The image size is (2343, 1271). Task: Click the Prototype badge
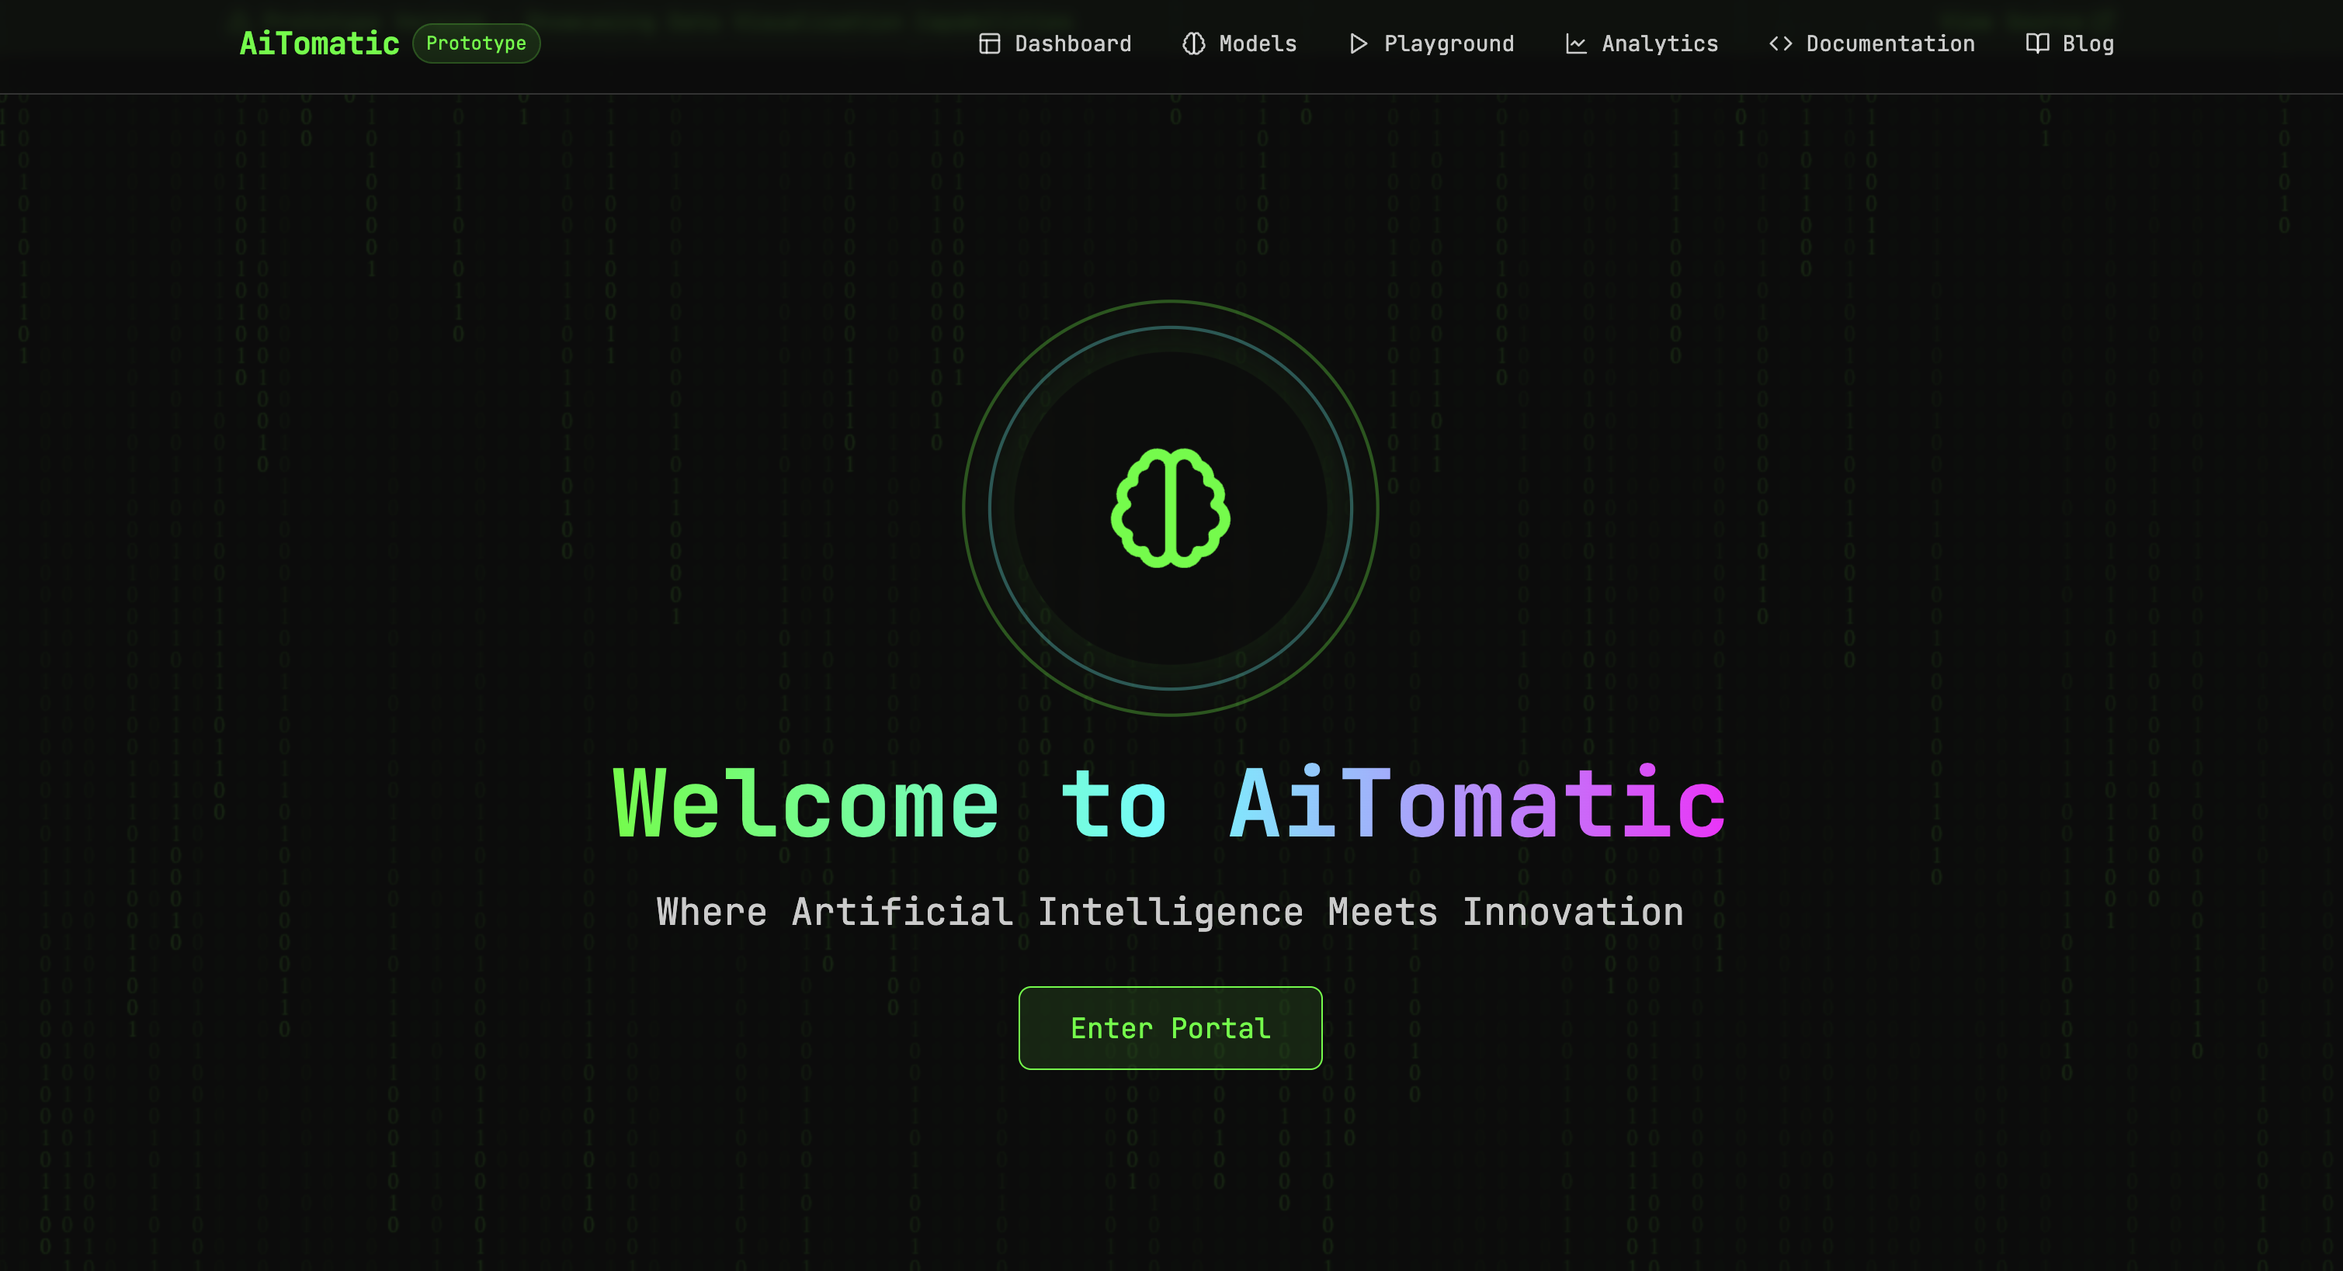click(x=476, y=43)
